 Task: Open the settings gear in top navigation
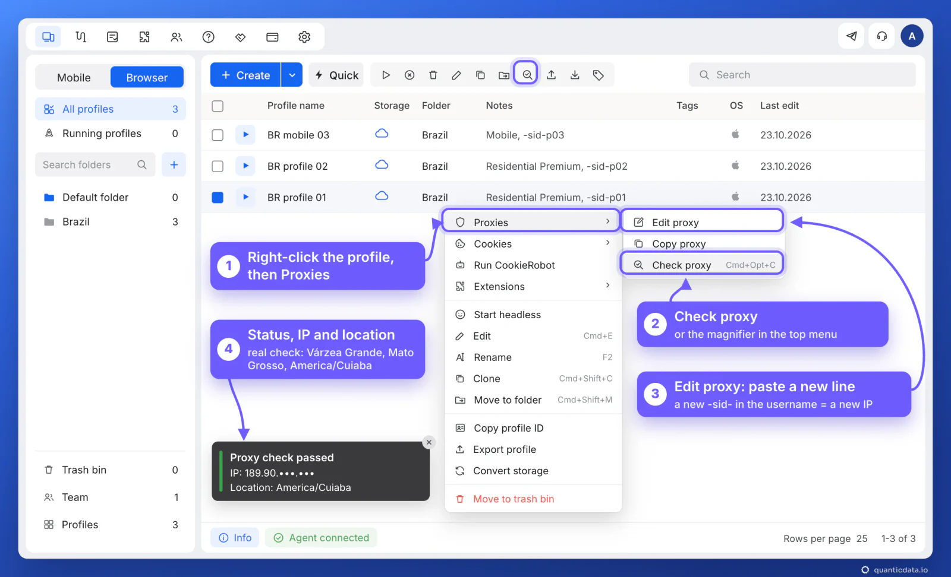pyautogui.click(x=304, y=37)
